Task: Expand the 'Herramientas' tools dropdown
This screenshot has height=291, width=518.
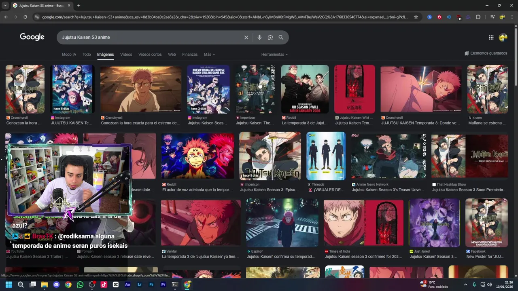Action: click(x=274, y=55)
